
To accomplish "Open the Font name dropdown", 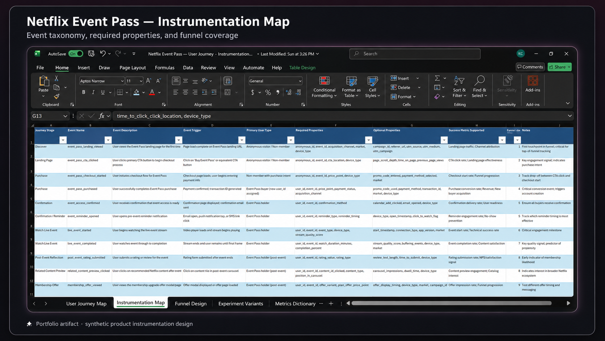I will coord(122,81).
